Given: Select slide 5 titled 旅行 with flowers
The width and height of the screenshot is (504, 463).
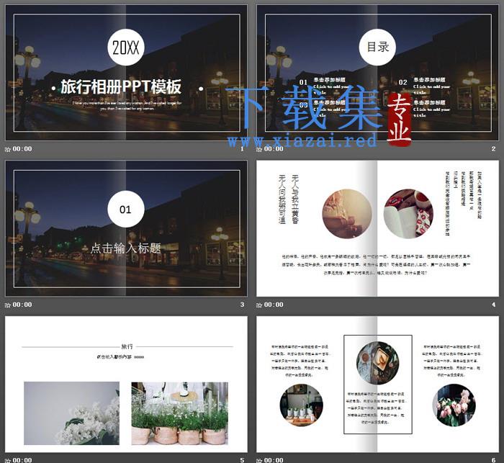Looking at the screenshot, I should [x=126, y=385].
